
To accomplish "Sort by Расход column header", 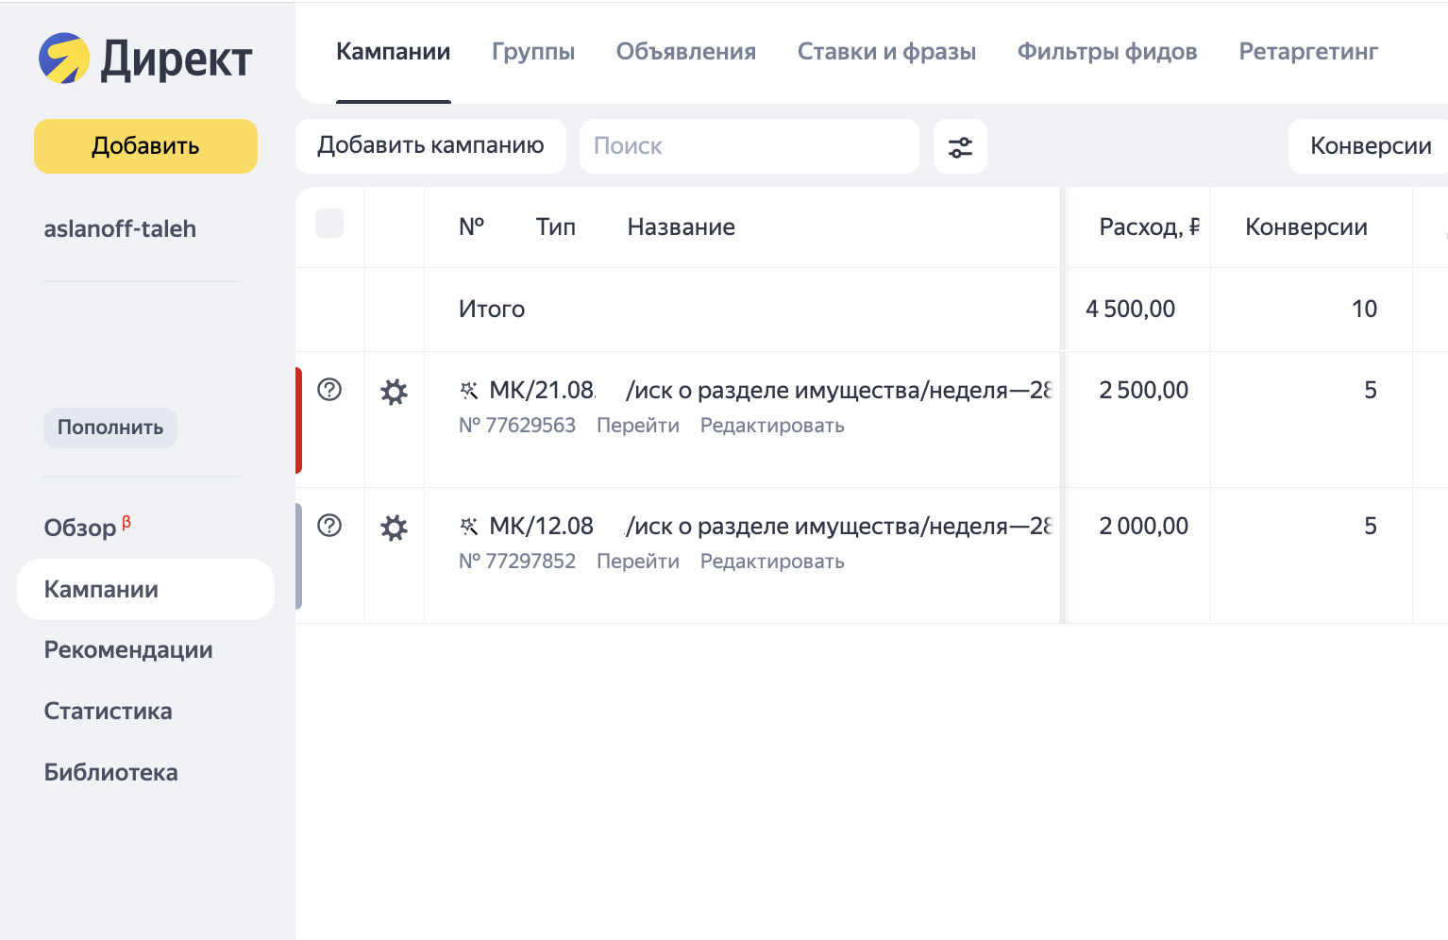I will [x=1148, y=227].
